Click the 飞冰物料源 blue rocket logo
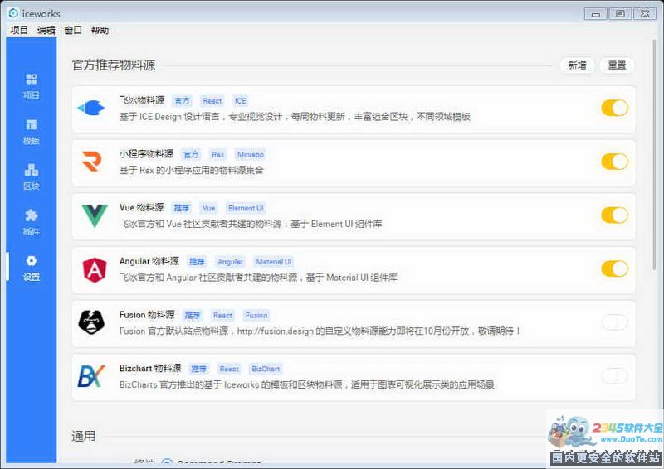This screenshot has width=664, height=469. (91, 109)
